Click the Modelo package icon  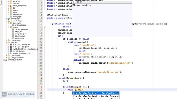11,28
